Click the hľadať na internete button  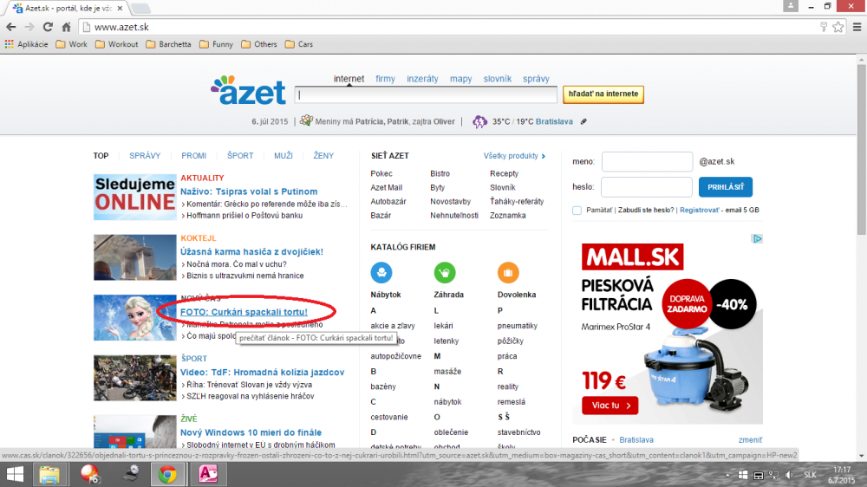click(x=603, y=94)
